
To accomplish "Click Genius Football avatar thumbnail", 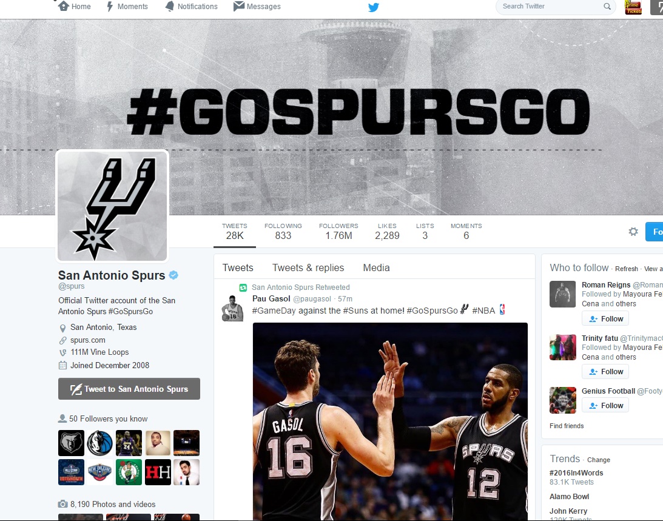I will click(x=562, y=400).
